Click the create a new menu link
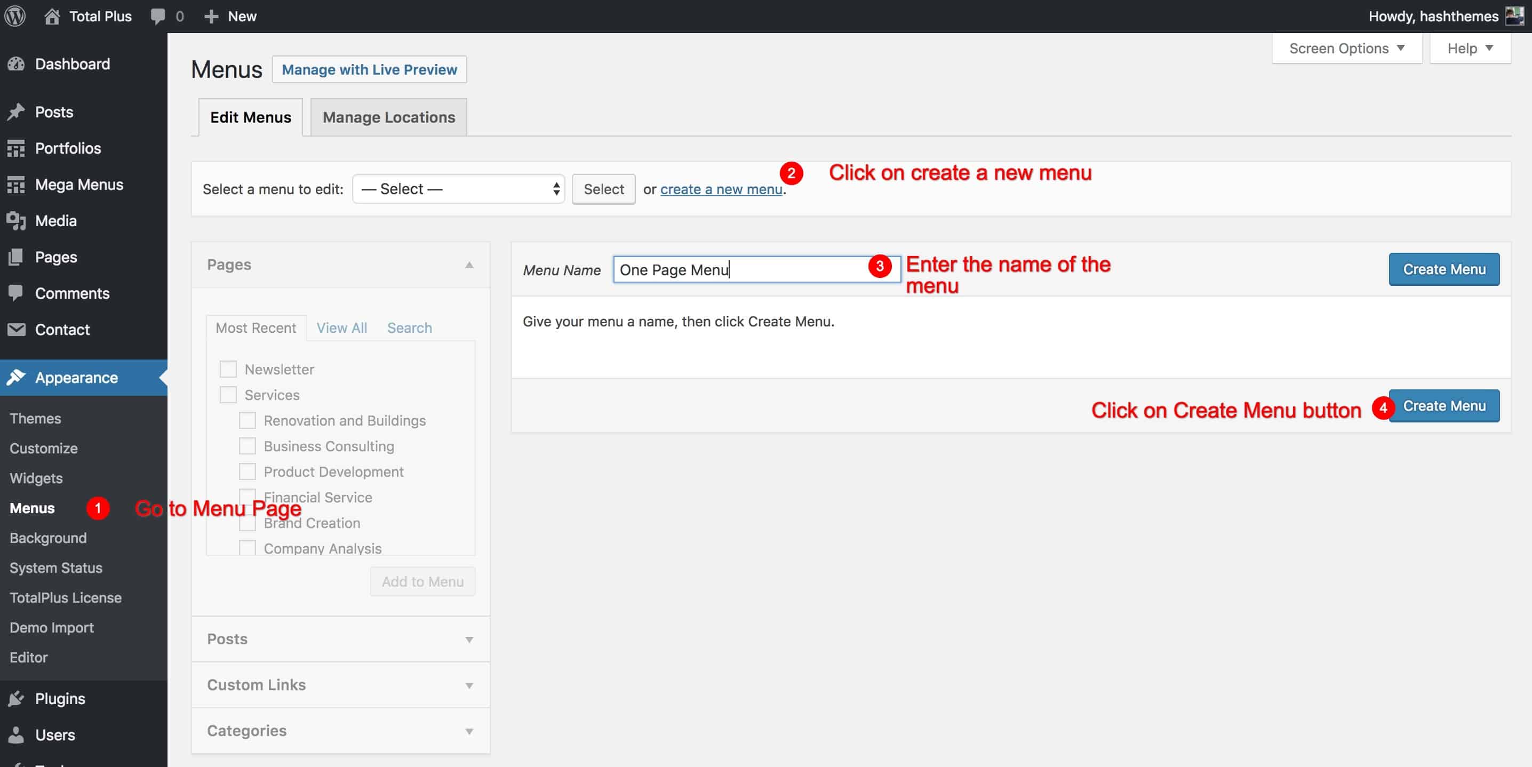Viewport: 1532px width, 767px height. click(721, 189)
